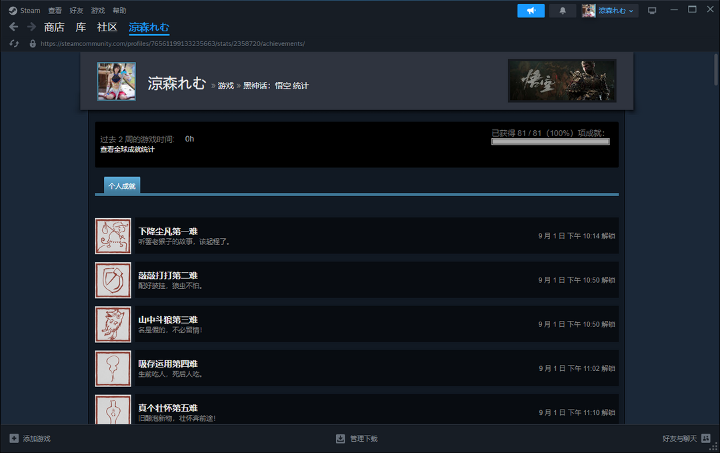
Task: Go to the 社区 tab
Action: point(107,27)
